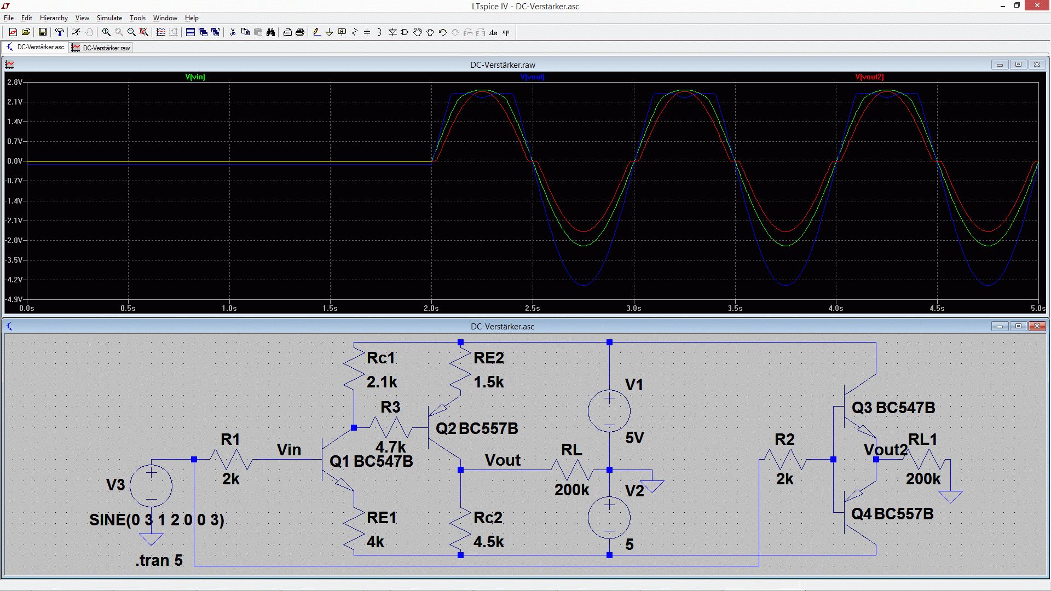Image resolution: width=1051 pixels, height=591 pixels.
Task: Click the V(vout2) red trace label
Action: point(869,77)
